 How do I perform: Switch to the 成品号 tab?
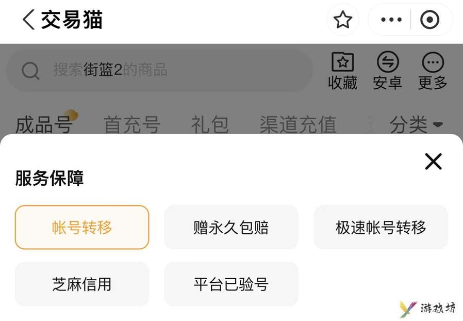pyautogui.click(x=44, y=124)
